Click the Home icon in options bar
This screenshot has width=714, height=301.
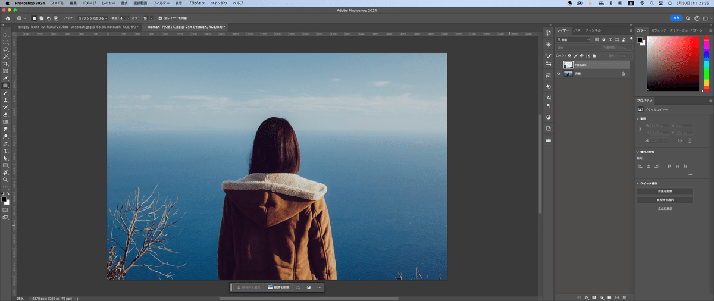(8, 18)
